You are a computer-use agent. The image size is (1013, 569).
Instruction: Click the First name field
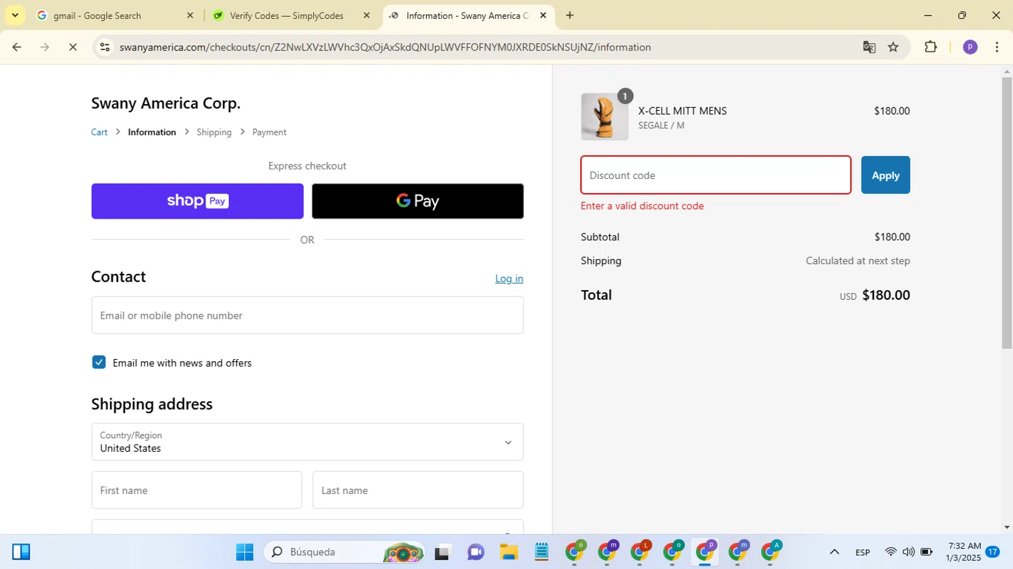197,490
